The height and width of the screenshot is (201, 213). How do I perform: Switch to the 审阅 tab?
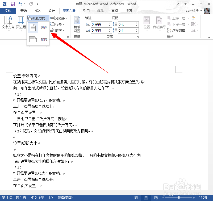coord(115,11)
